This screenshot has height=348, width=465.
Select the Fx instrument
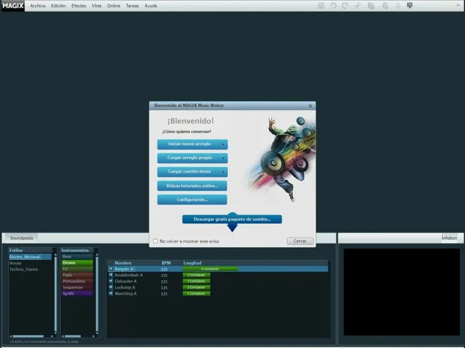coord(77,269)
